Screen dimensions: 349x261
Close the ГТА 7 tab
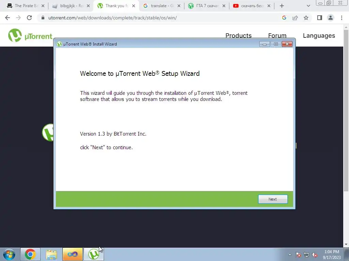(224, 6)
